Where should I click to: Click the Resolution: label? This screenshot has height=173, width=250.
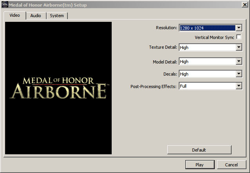167,28
